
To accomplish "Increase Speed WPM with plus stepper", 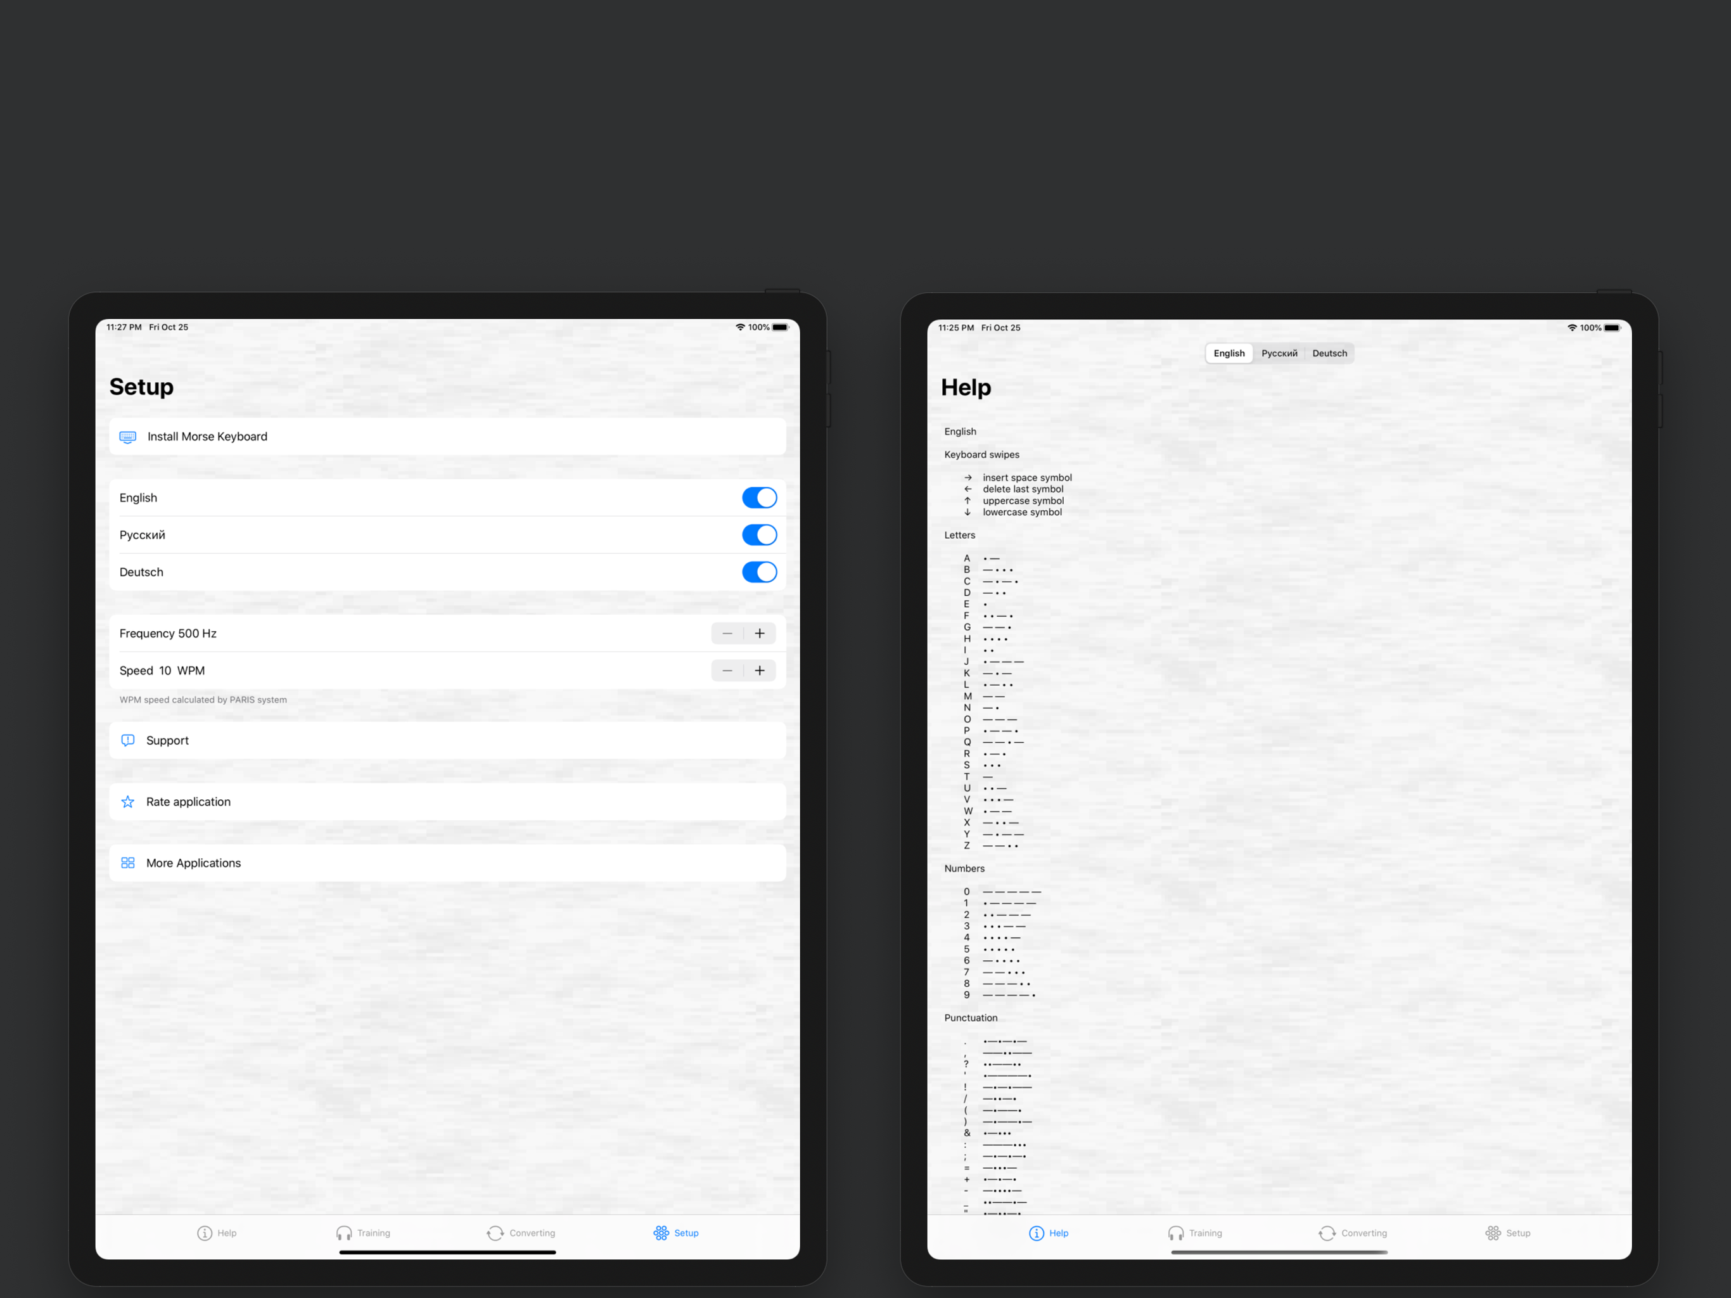I will pos(760,671).
